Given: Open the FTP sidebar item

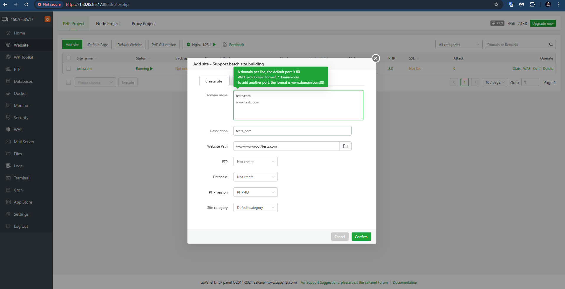Looking at the screenshot, I should tap(26, 69).
